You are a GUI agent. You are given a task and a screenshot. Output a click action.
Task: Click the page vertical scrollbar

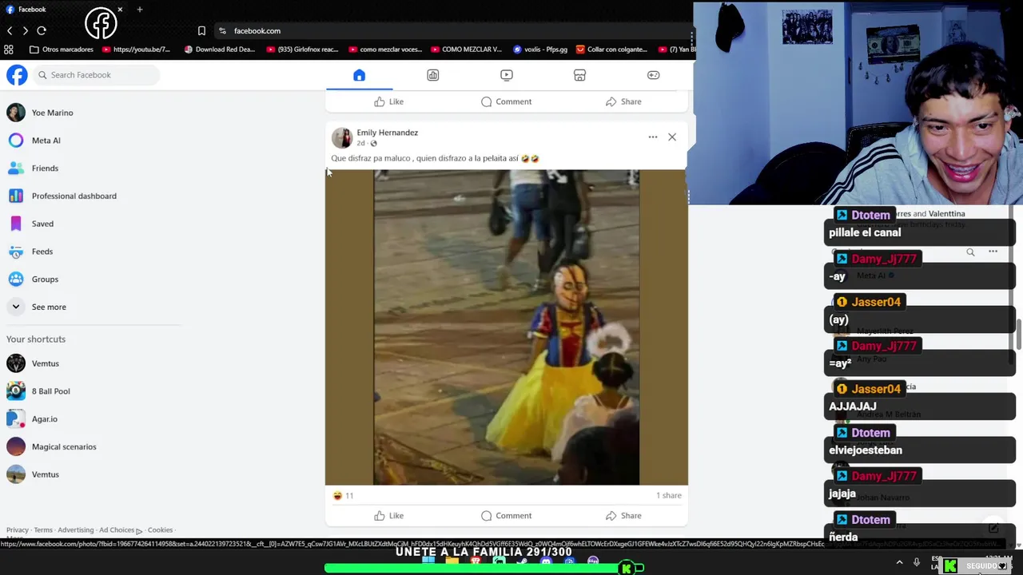1018,335
